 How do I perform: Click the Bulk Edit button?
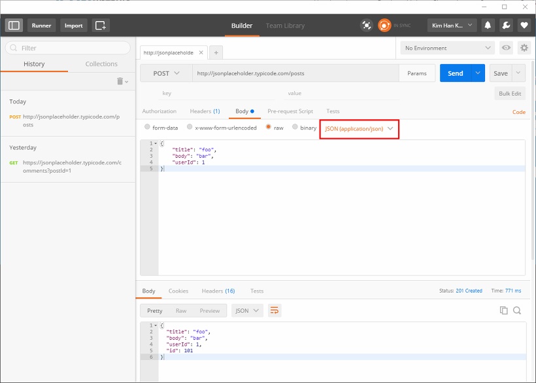pyautogui.click(x=510, y=94)
